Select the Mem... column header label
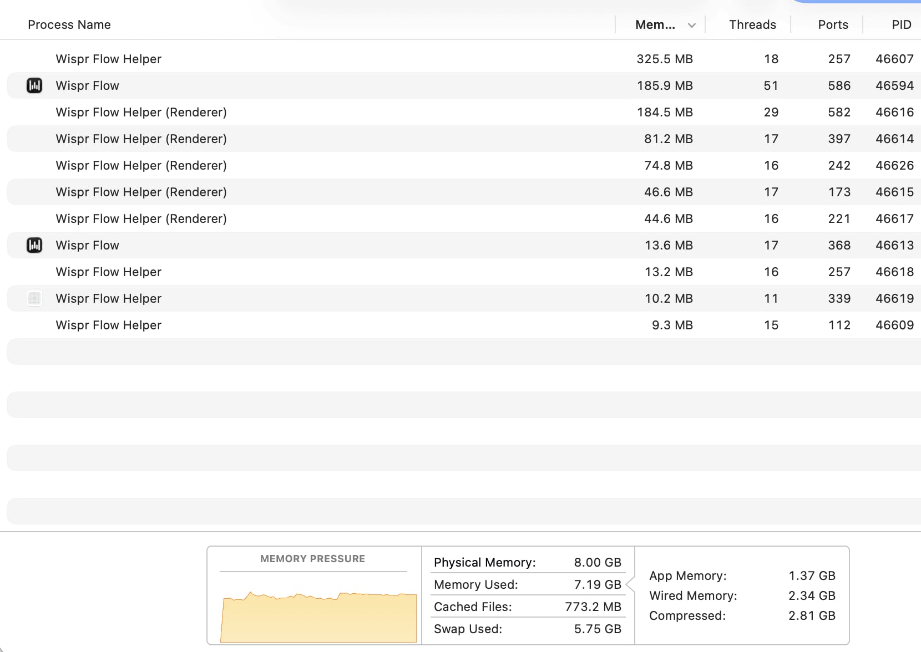921x652 pixels. pyautogui.click(x=655, y=24)
